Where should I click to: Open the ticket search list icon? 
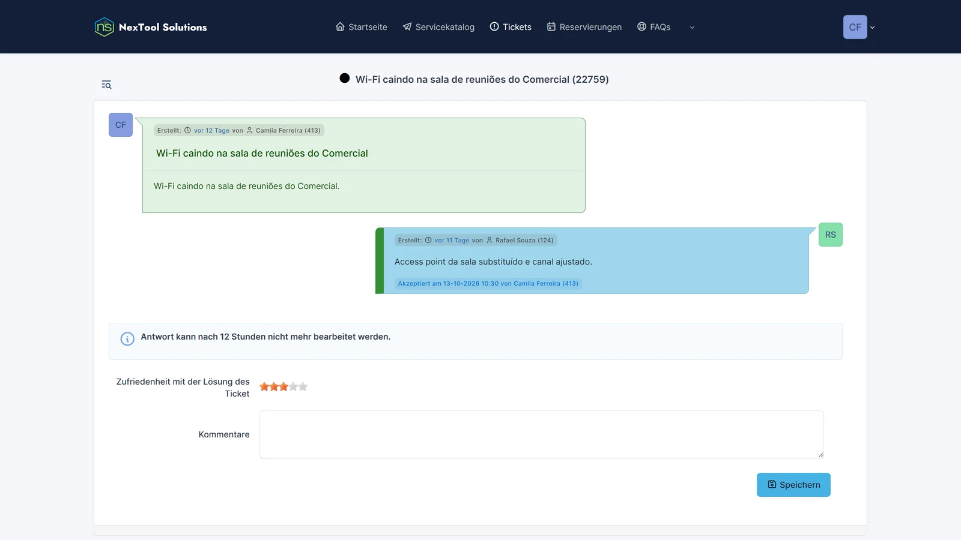106,85
